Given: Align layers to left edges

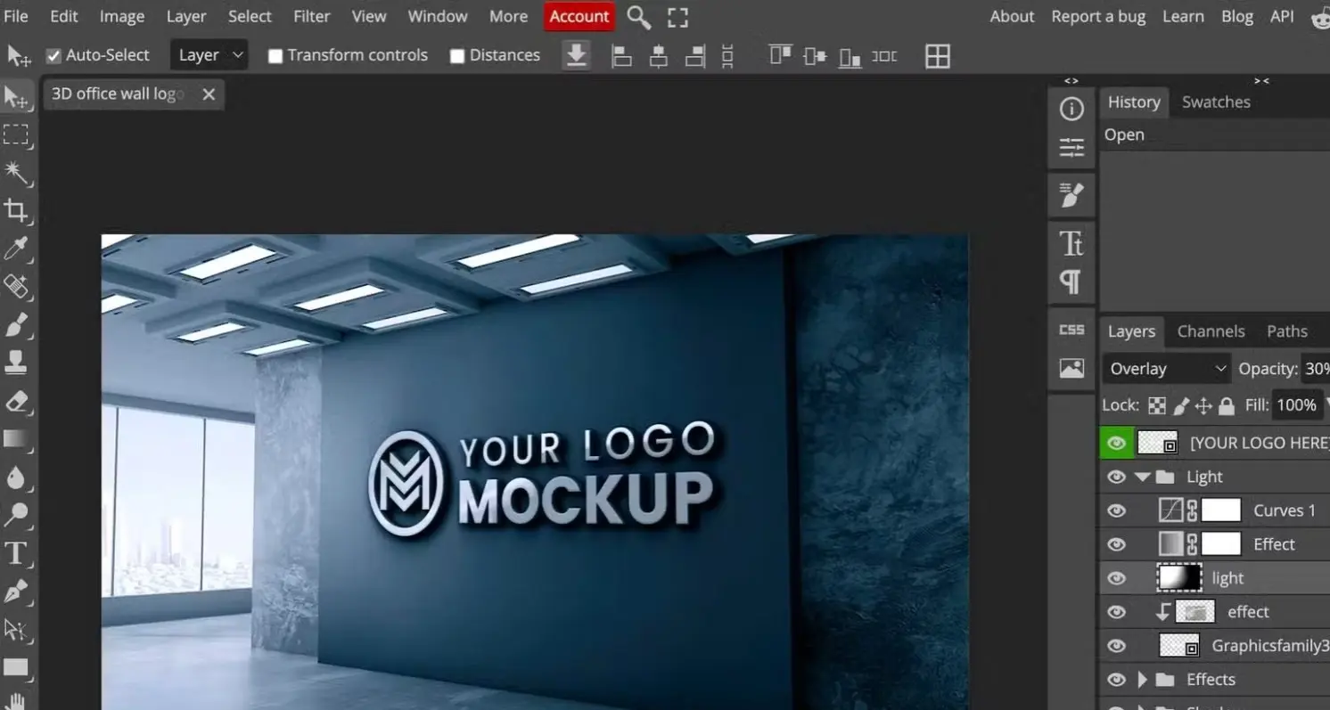Looking at the screenshot, I should (621, 56).
